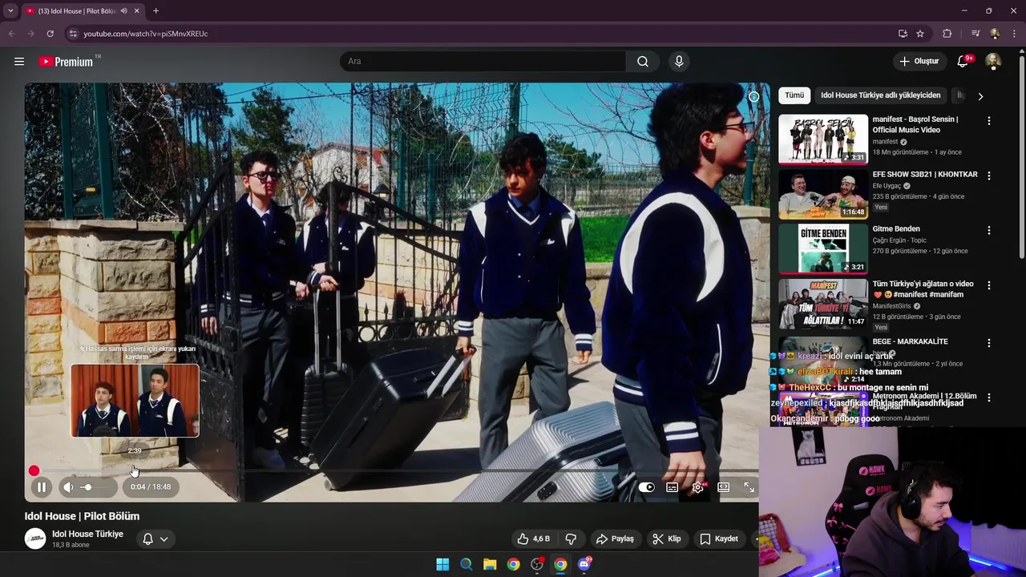This screenshot has width=1026, height=577.
Task: Toggle the autoplay switch in player
Action: point(647,487)
